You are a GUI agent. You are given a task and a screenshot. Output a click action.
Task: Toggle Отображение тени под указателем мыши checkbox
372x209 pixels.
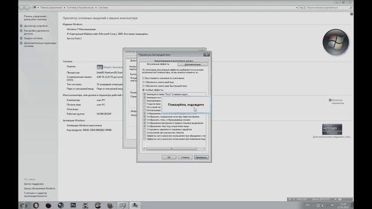[145, 127]
